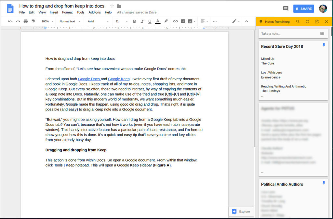The width and height of the screenshot is (333, 219).
Task: Open the Tools menu
Action: click(x=80, y=12)
